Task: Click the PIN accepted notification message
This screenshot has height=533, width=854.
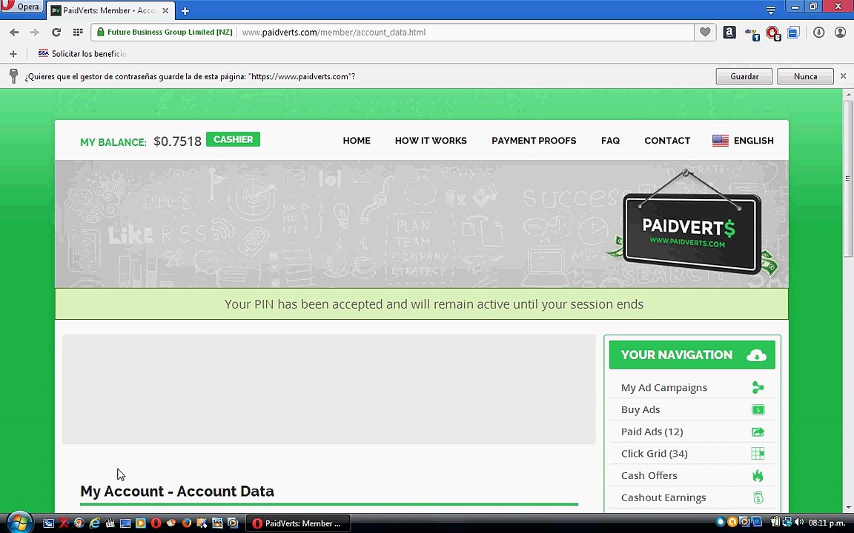Action: click(434, 304)
